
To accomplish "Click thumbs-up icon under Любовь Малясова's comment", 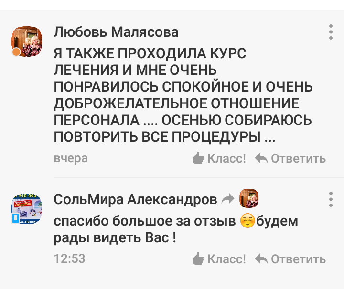I will [x=198, y=158].
